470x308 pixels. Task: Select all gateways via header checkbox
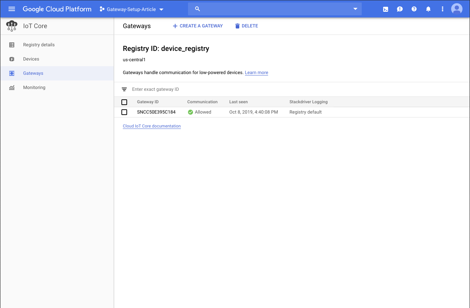(x=124, y=102)
